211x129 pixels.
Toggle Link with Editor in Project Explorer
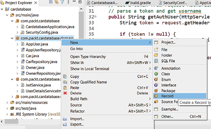tap(56, 2)
